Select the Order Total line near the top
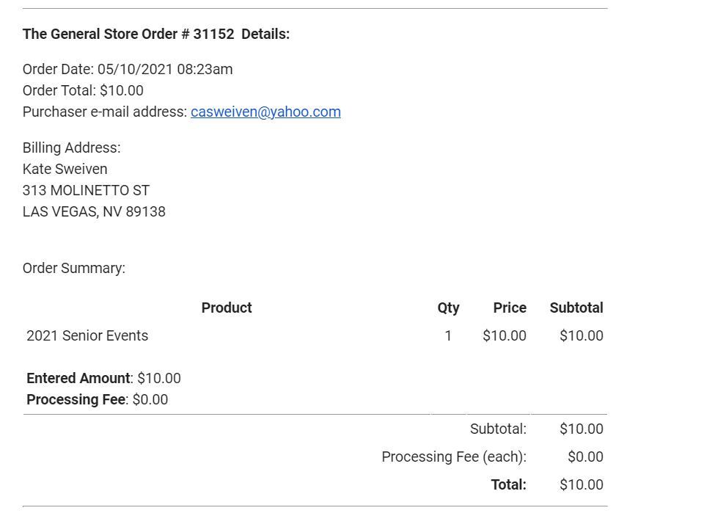Viewport: 704px width, 516px height. [x=83, y=91]
